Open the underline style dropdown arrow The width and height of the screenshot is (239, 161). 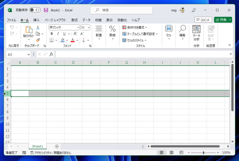pyautogui.click(x=69, y=34)
